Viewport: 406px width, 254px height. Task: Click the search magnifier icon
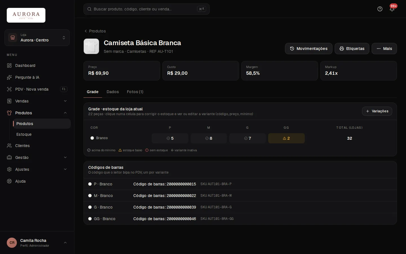(89, 9)
